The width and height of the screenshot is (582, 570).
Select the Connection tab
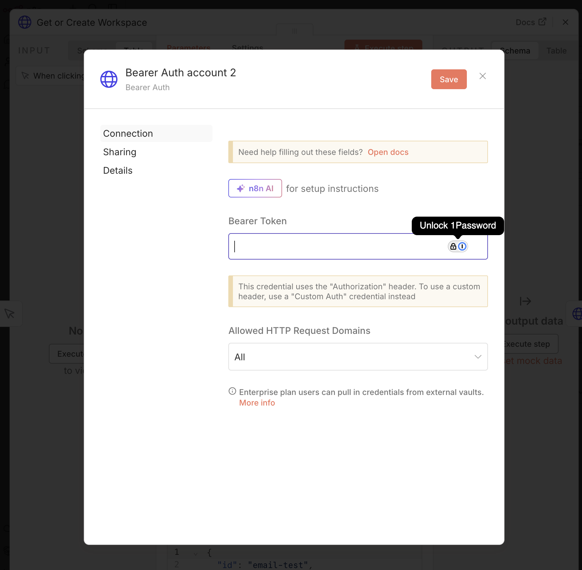click(128, 133)
